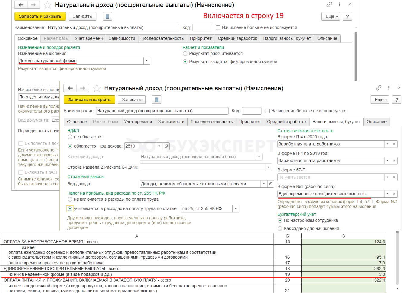Expand the В форме П-4 по 2019 год dropdown

387,161
